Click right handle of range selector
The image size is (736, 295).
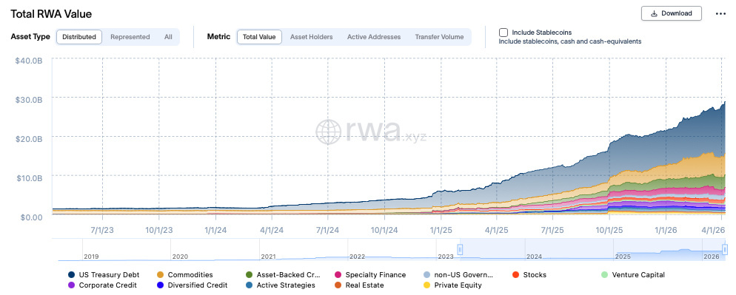pyautogui.click(x=725, y=249)
